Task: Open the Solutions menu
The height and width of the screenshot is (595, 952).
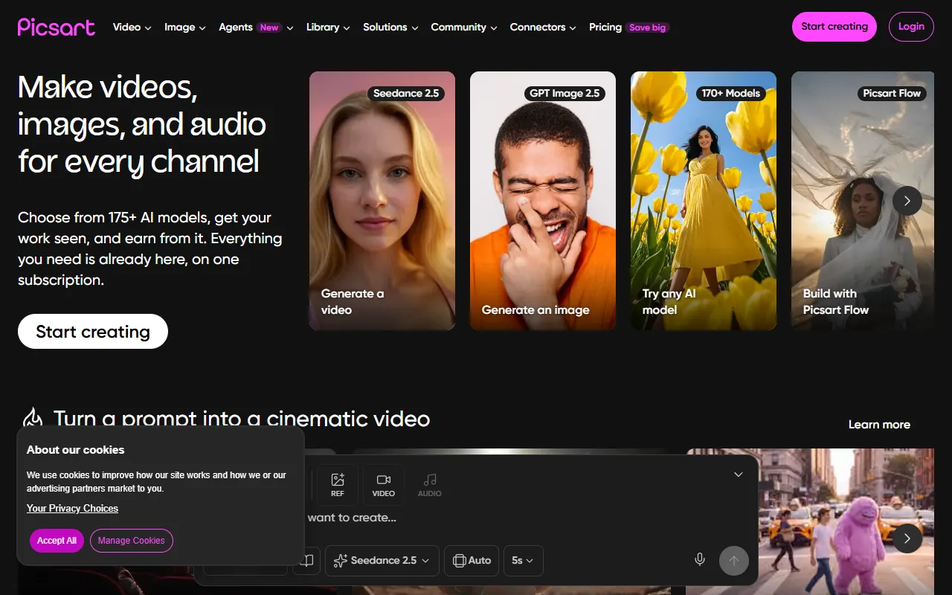Action: (x=390, y=27)
